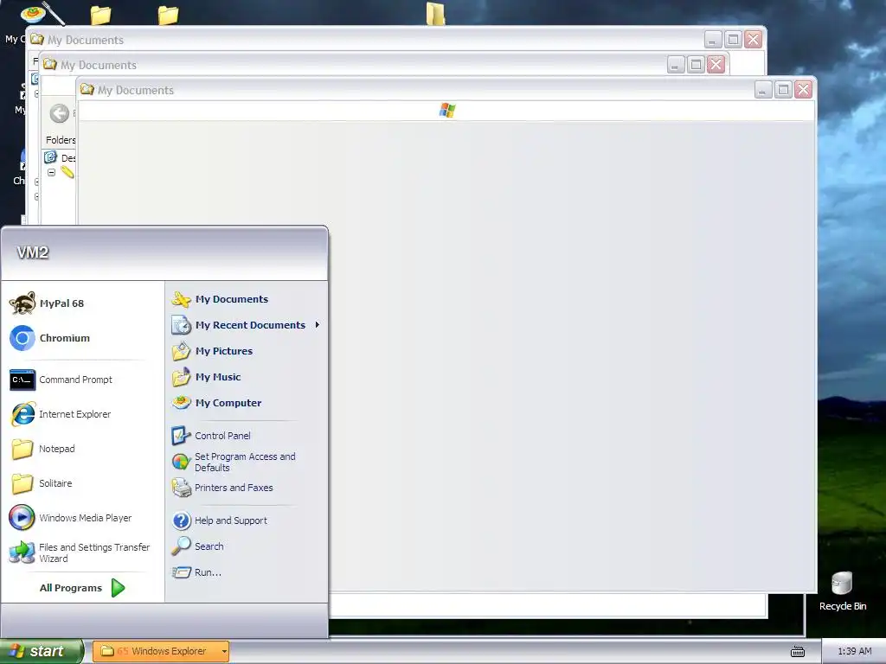886x664 pixels.
Task: Select the Desktop item in Folders tree
Action: point(60,157)
